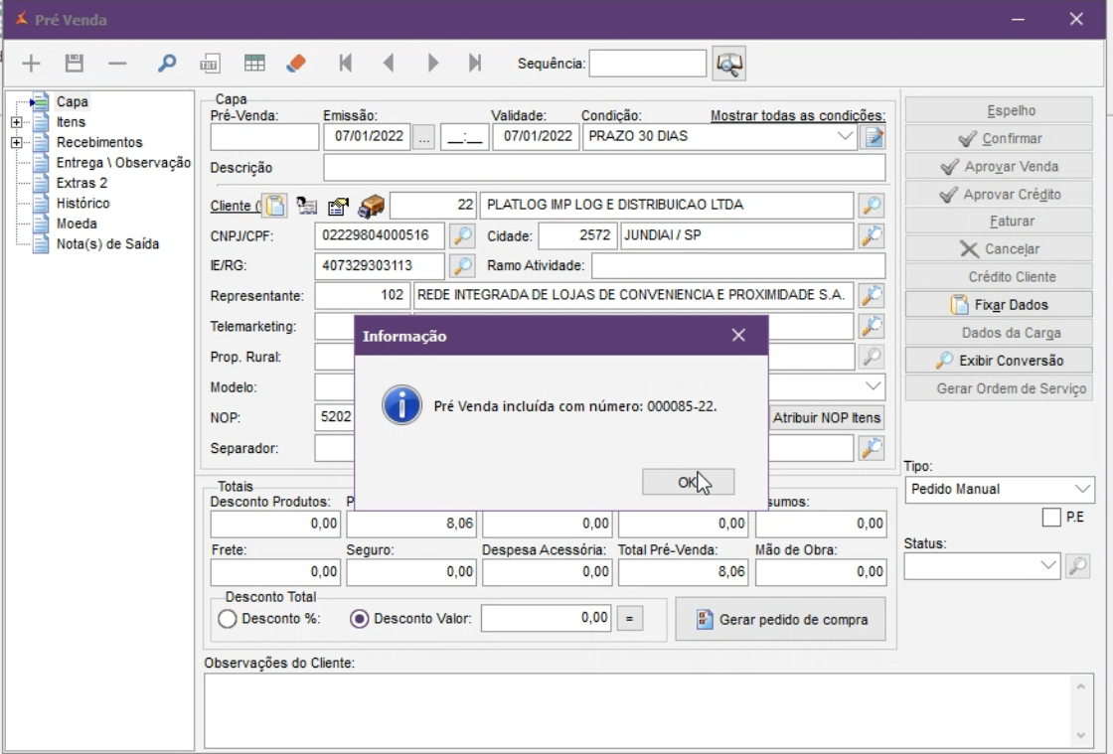Click the TXT export icon in toolbar

pyautogui.click(x=210, y=64)
